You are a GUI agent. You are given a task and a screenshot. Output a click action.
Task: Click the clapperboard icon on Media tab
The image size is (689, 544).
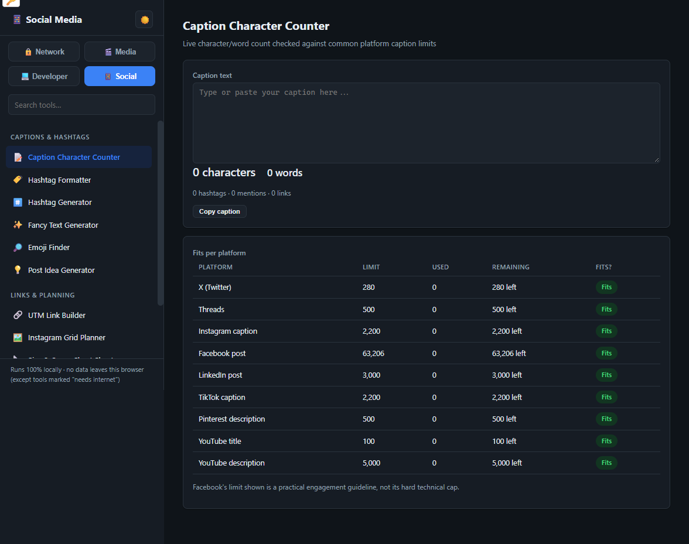click(x=108, y=52)
